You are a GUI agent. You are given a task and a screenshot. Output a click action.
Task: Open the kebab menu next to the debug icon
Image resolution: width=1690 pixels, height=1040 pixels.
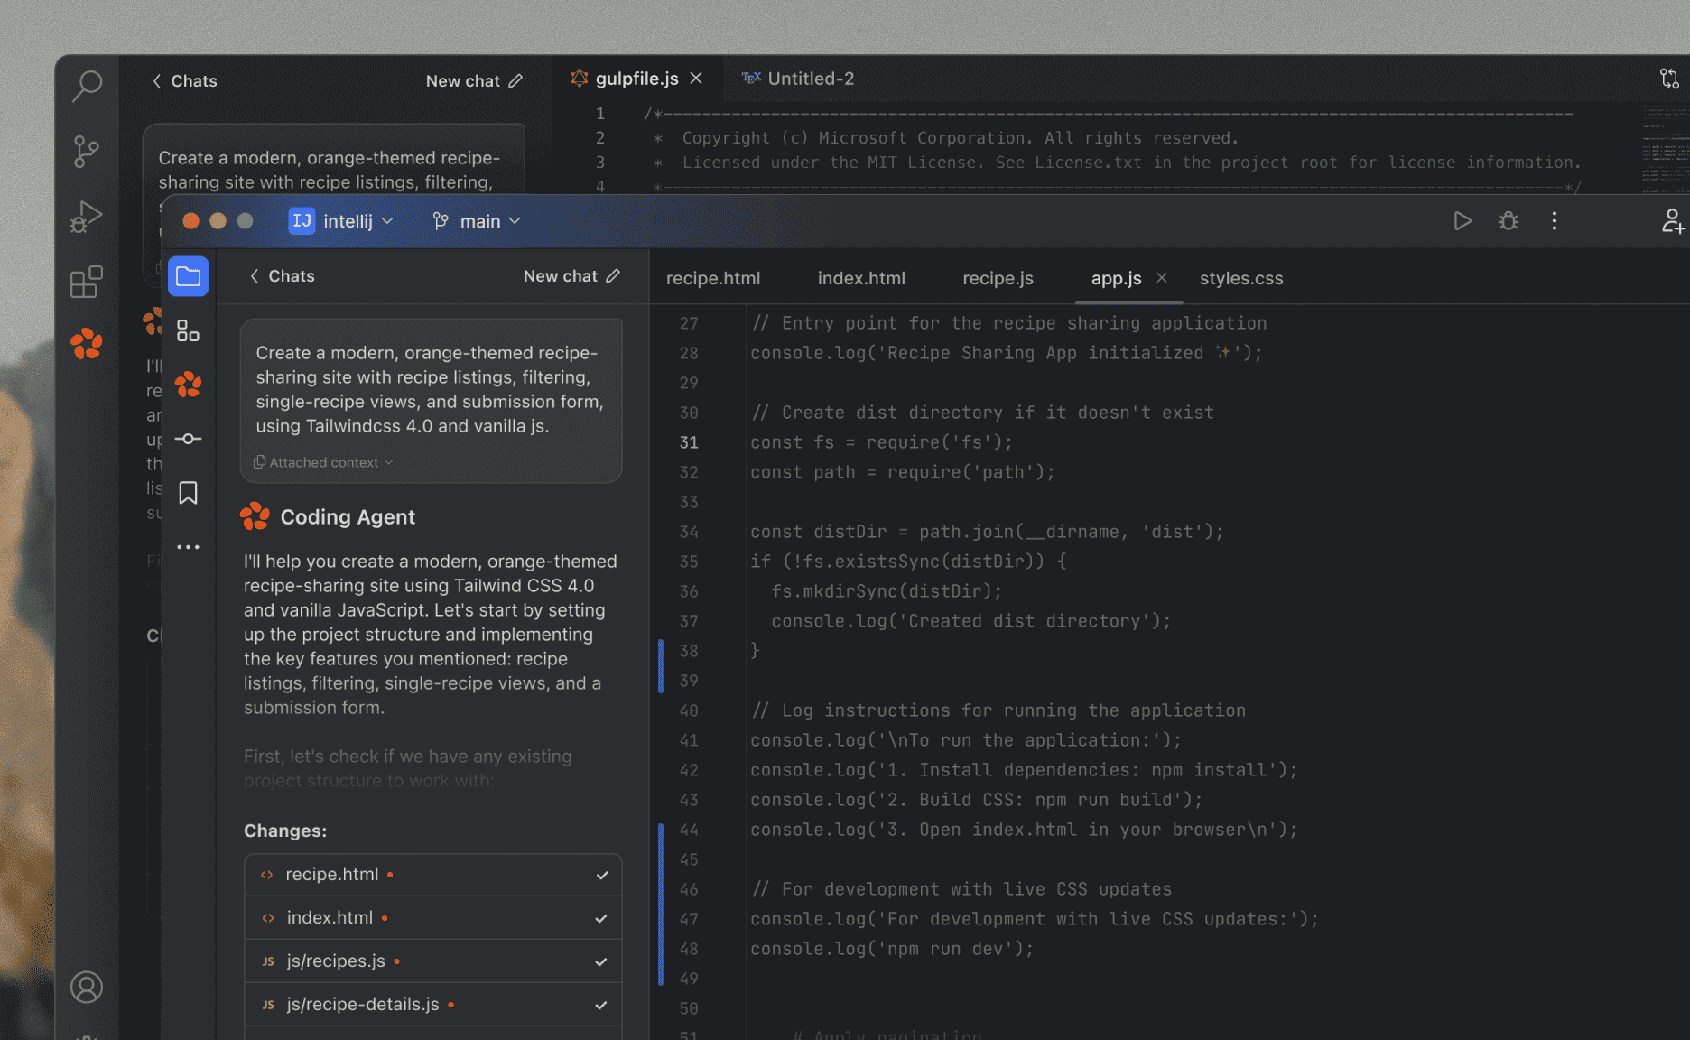[x=1555, y=220]
